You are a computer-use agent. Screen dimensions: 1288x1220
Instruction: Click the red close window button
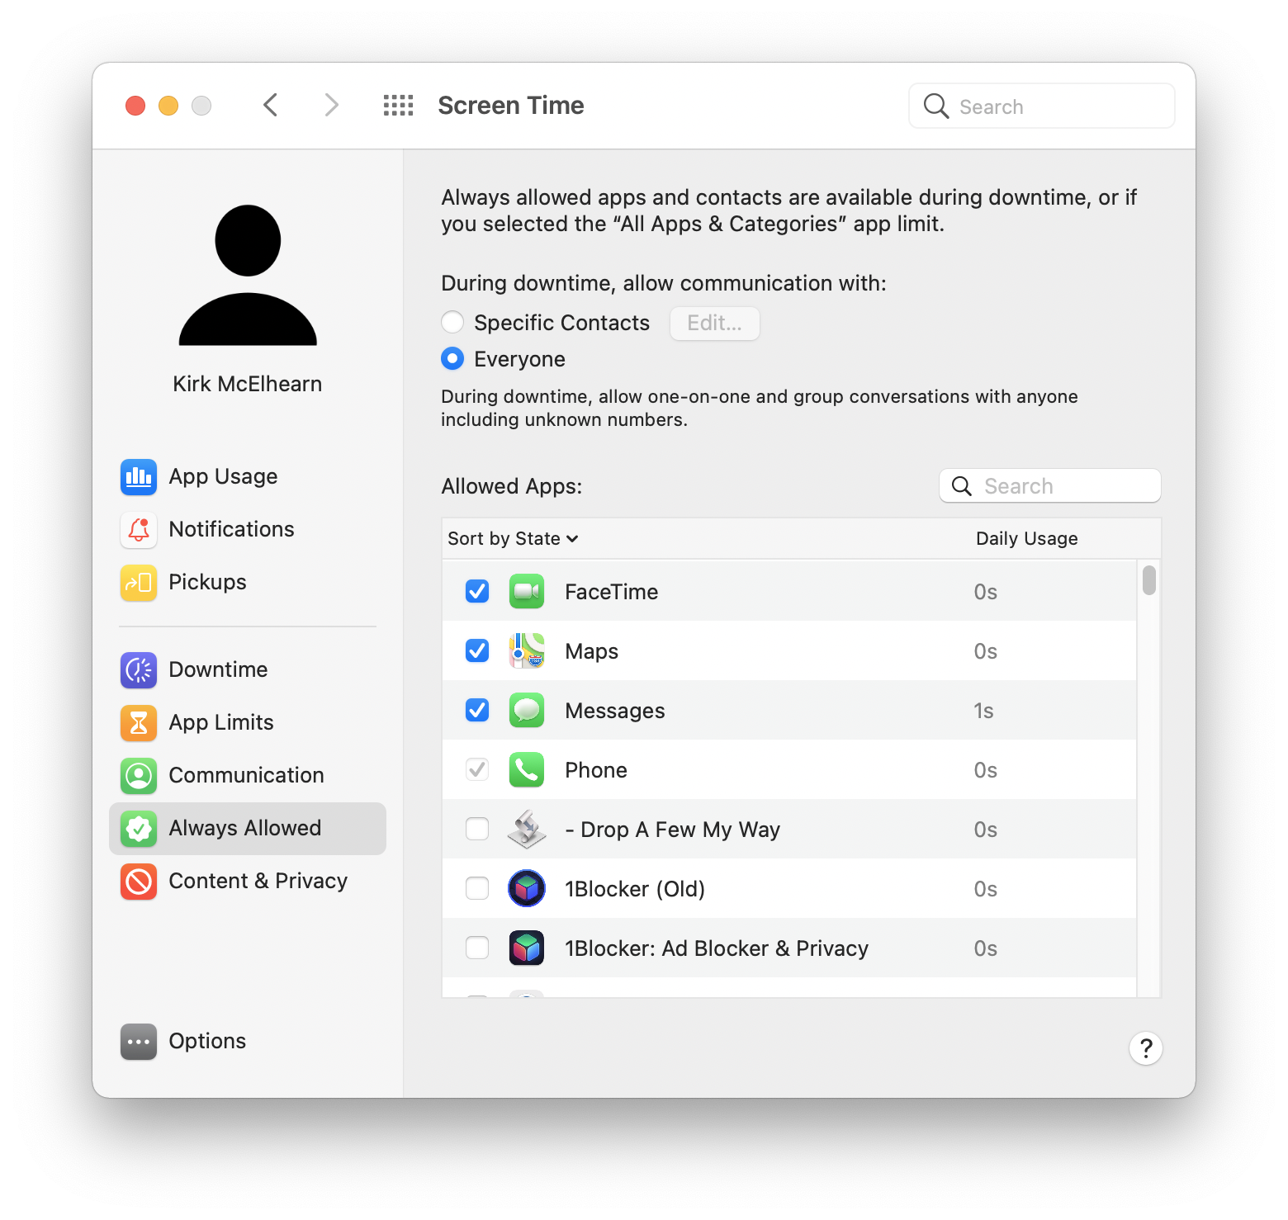click(135, 106)
